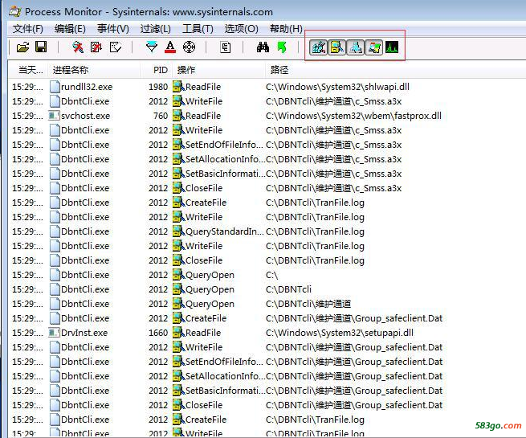Open the Highlight red letter A icon
This screenshot has height=438, width=526.
tap(169, 47)
